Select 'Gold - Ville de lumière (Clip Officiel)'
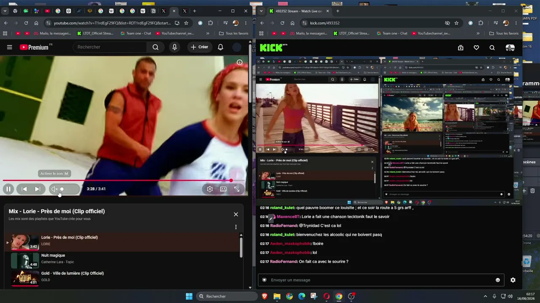 pyautogui.click(x=122, y=278)
